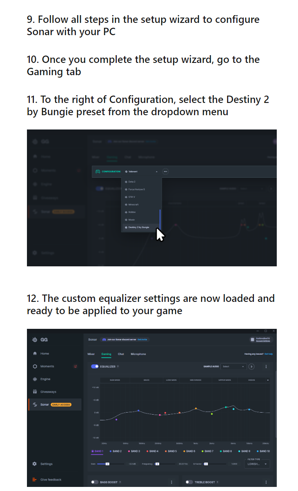The image size is (298, 491).
Task: Switch to the Microphone tab
Action: pyautogui.click(x=138, y=354)
